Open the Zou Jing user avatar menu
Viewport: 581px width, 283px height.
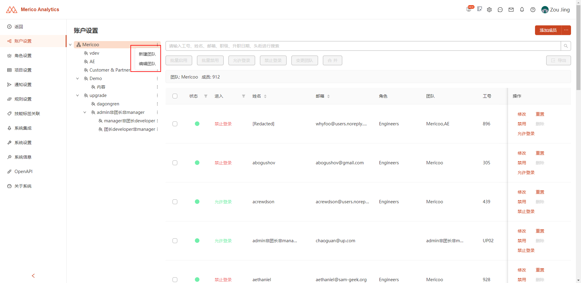click(x=556, y=10)
